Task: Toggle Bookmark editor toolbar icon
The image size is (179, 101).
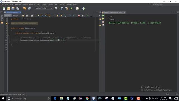Action: (65, 16)
